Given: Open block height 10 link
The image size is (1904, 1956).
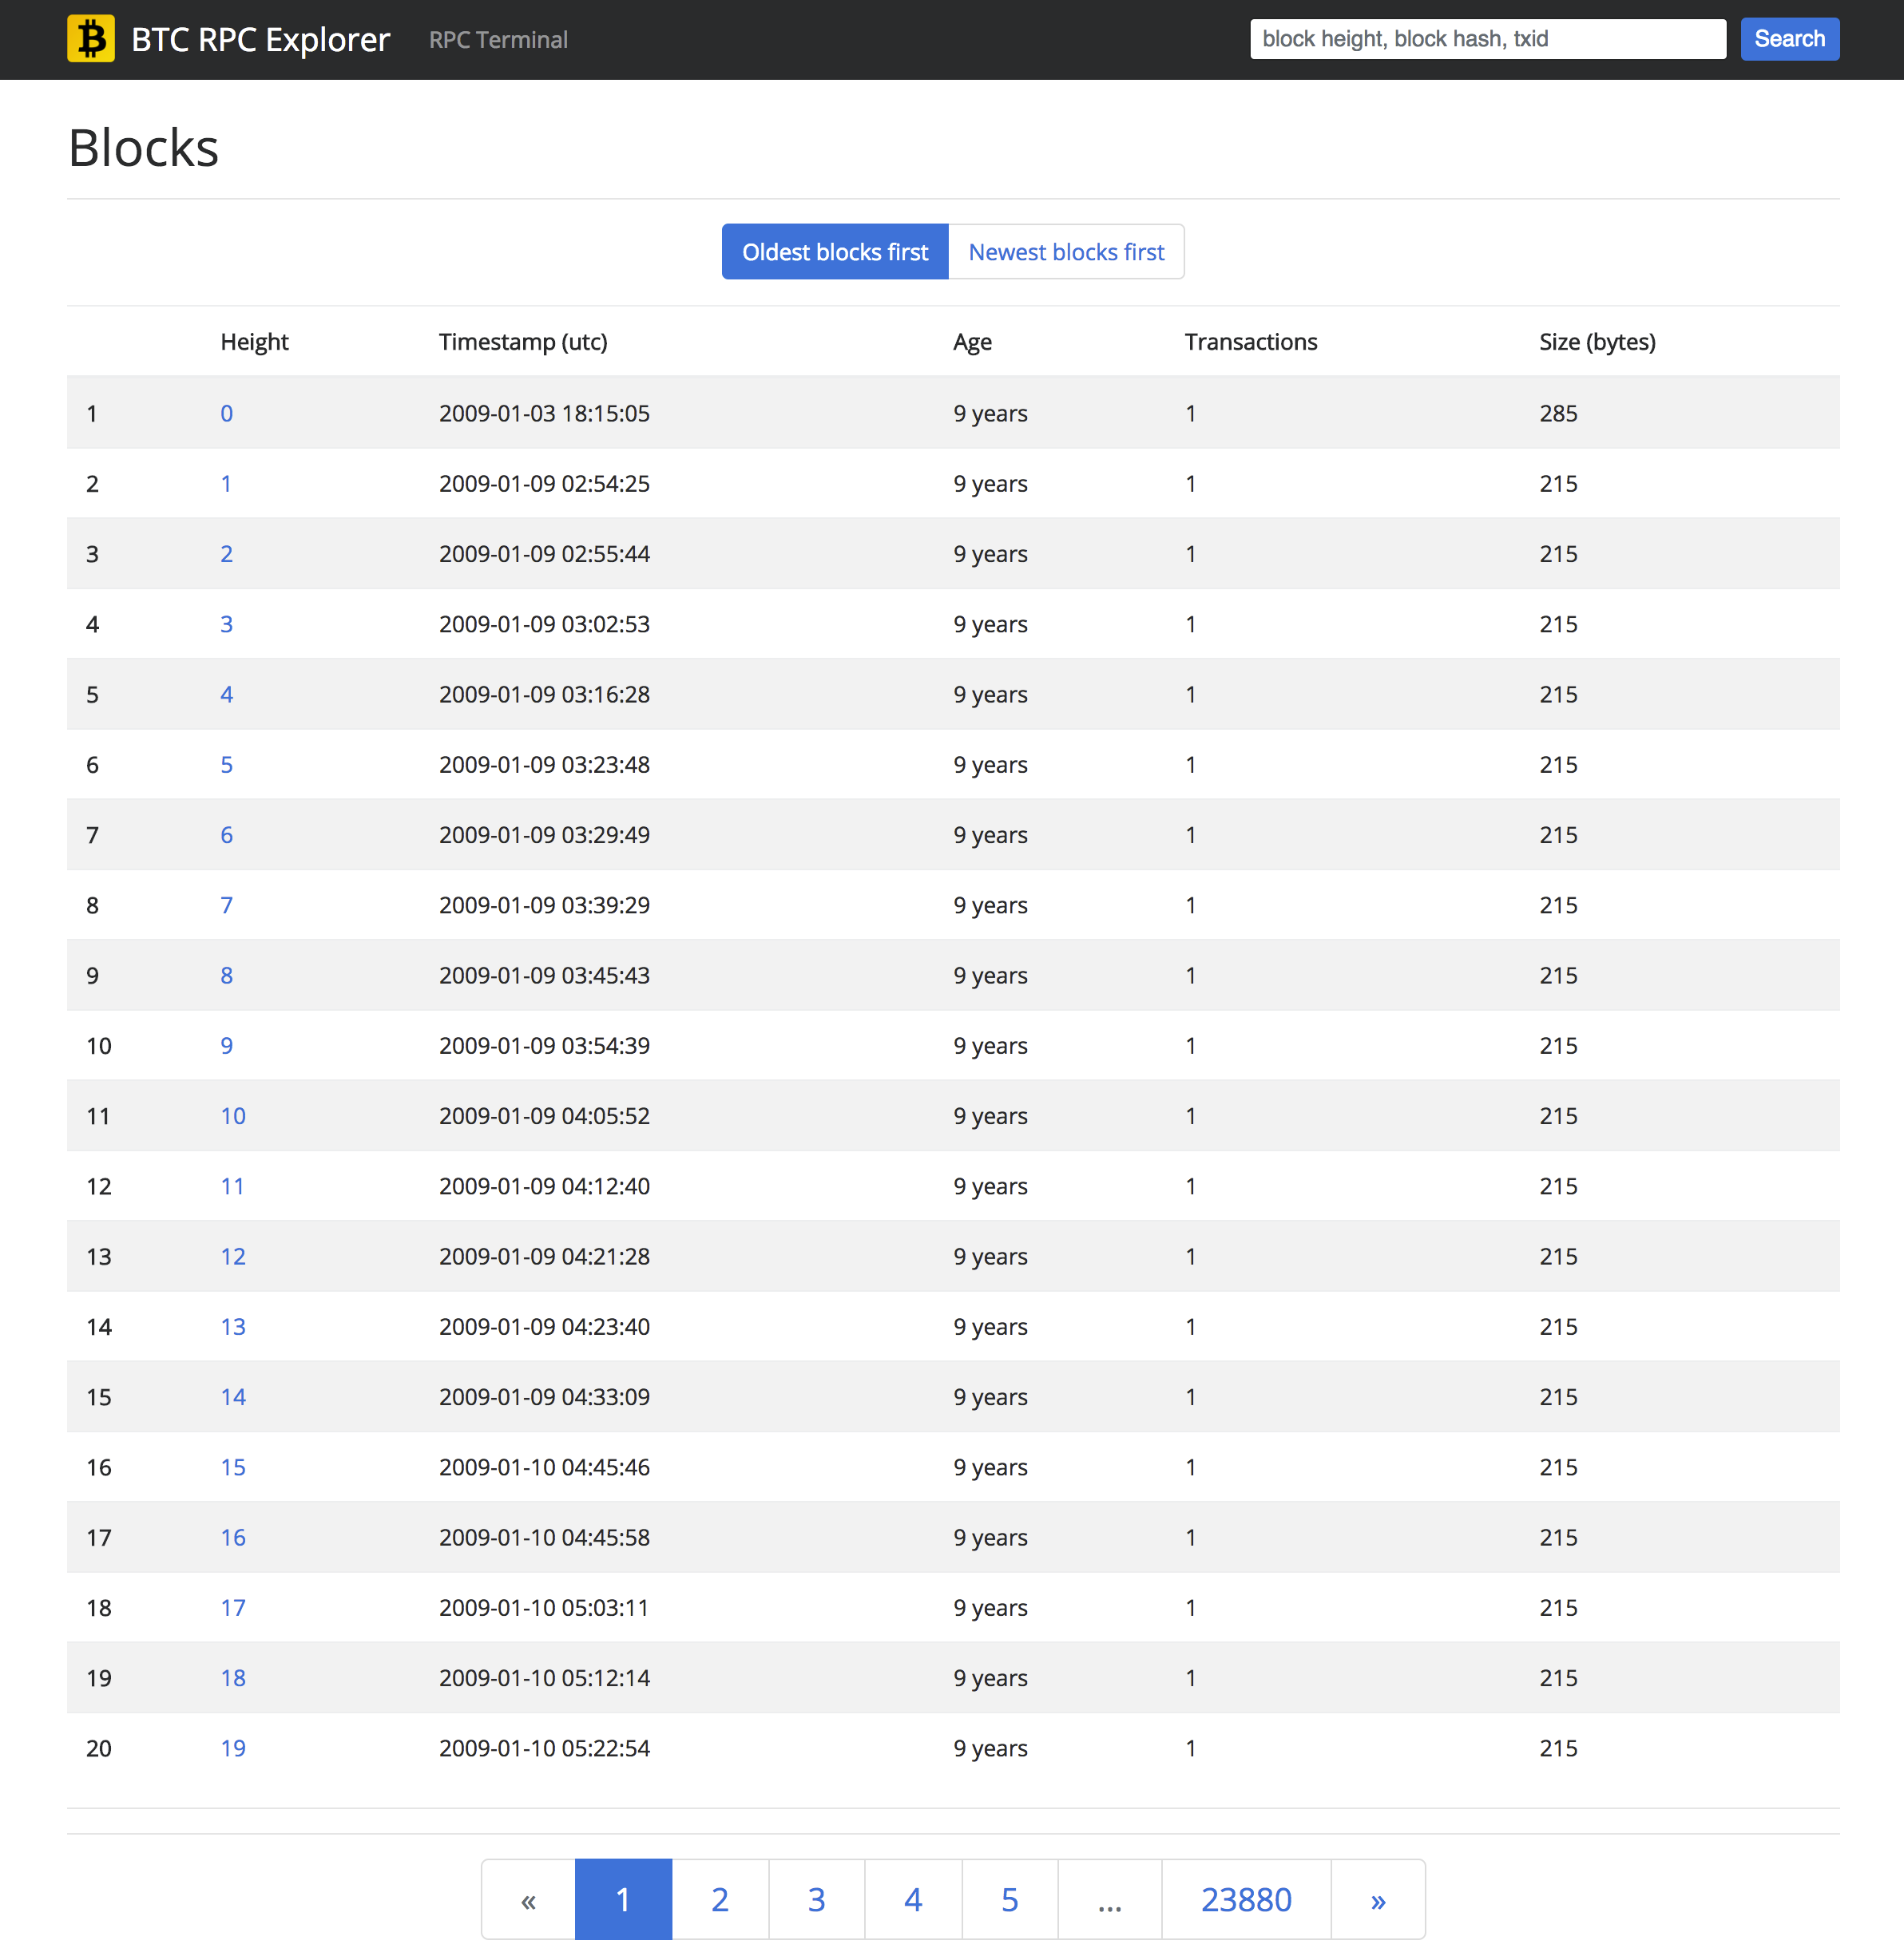Looking at the screenshot, I should 233,1116.
